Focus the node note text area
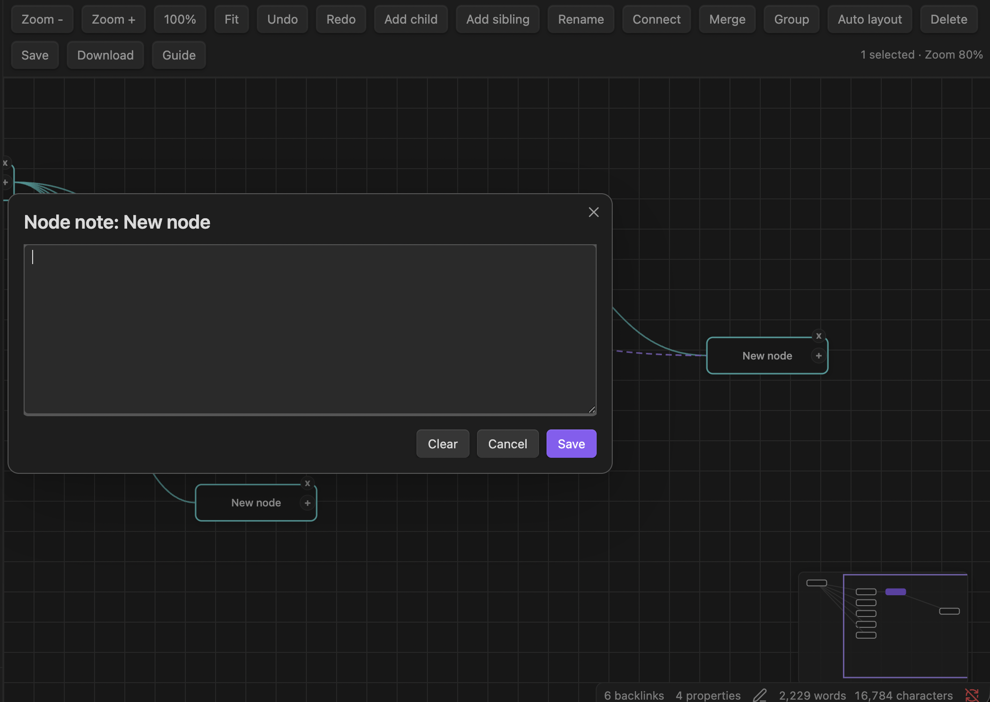990x702 pixels. pos(310,330)
